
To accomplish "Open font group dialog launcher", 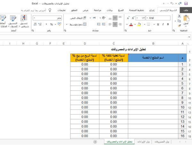I will click(x=125, y=30).
